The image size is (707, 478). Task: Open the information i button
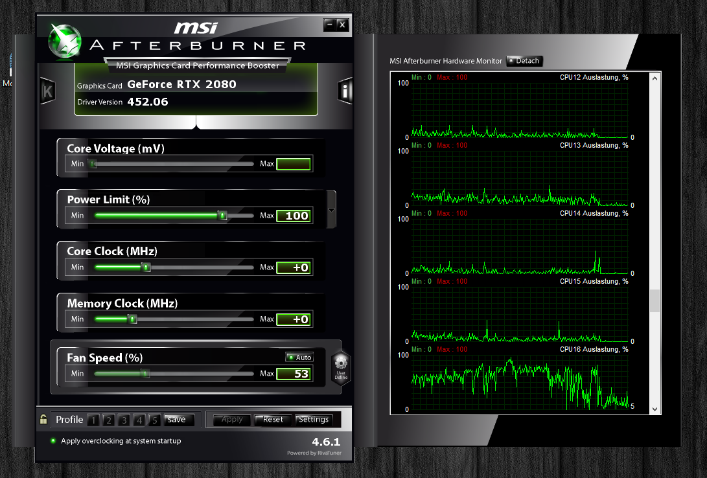click(x=345, y=91)
